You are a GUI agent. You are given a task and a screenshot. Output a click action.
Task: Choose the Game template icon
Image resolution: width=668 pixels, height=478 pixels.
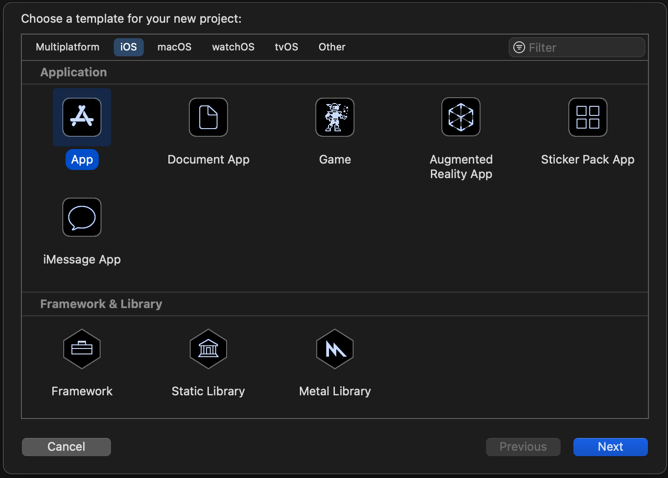tap(334, 117)
